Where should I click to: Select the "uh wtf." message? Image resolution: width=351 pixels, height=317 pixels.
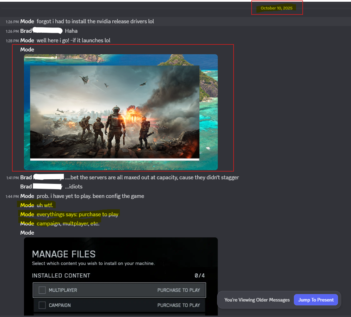click(x=46, y=205)
